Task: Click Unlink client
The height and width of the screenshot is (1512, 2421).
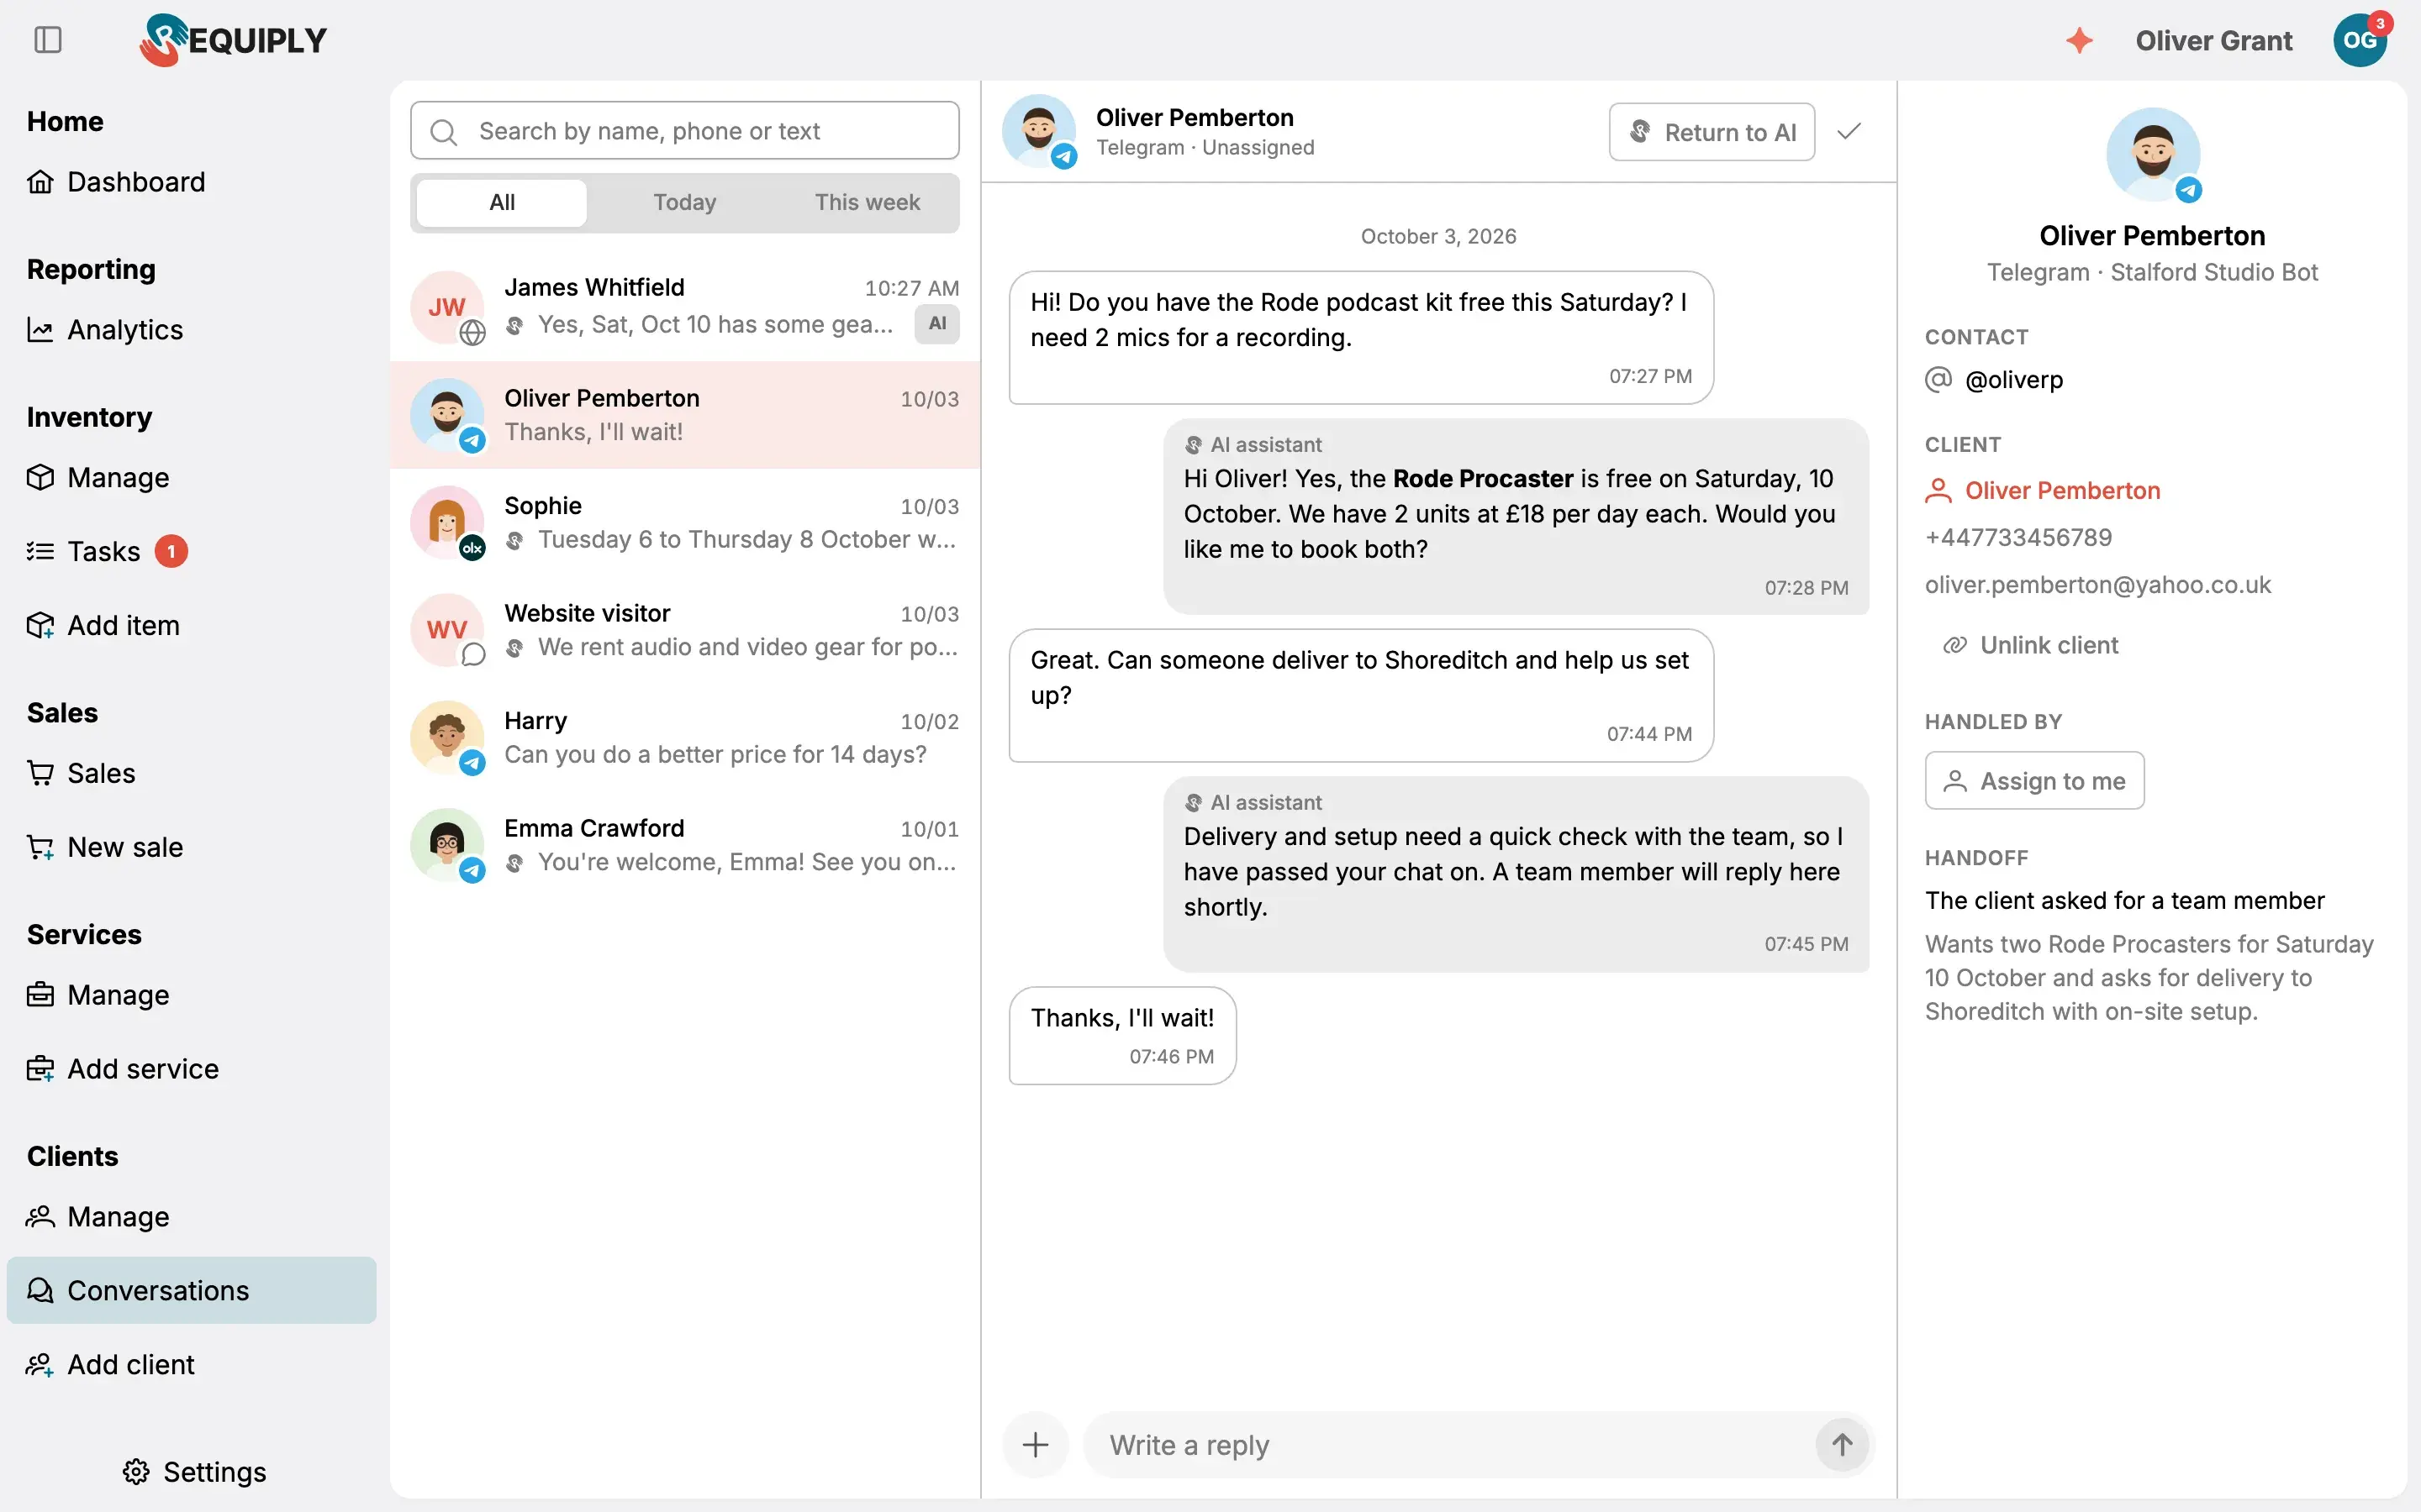Action: click(2031, 645)
